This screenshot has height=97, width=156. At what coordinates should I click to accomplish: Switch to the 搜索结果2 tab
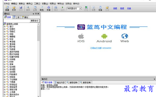tap(86, 82)
